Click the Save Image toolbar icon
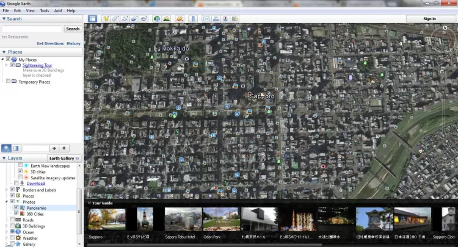Image resolution: width=458 pixels, height=247 pixels. pyautogui.click(x=225, y=19)
